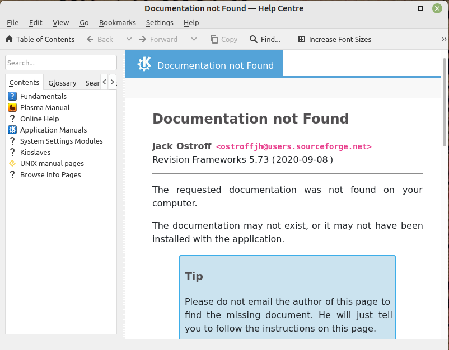
Task: Expand the Forward button dropdown arrow
Action: pos(194,39)
